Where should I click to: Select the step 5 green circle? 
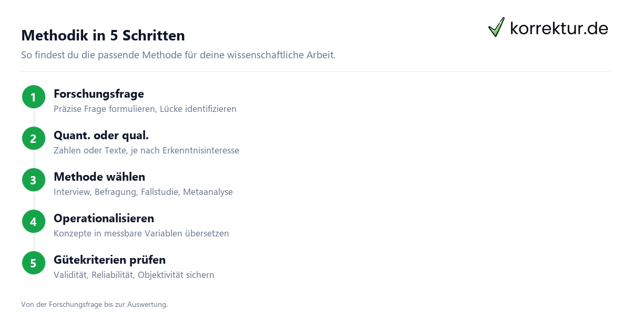pyautogui.click(x=34, y=263)
